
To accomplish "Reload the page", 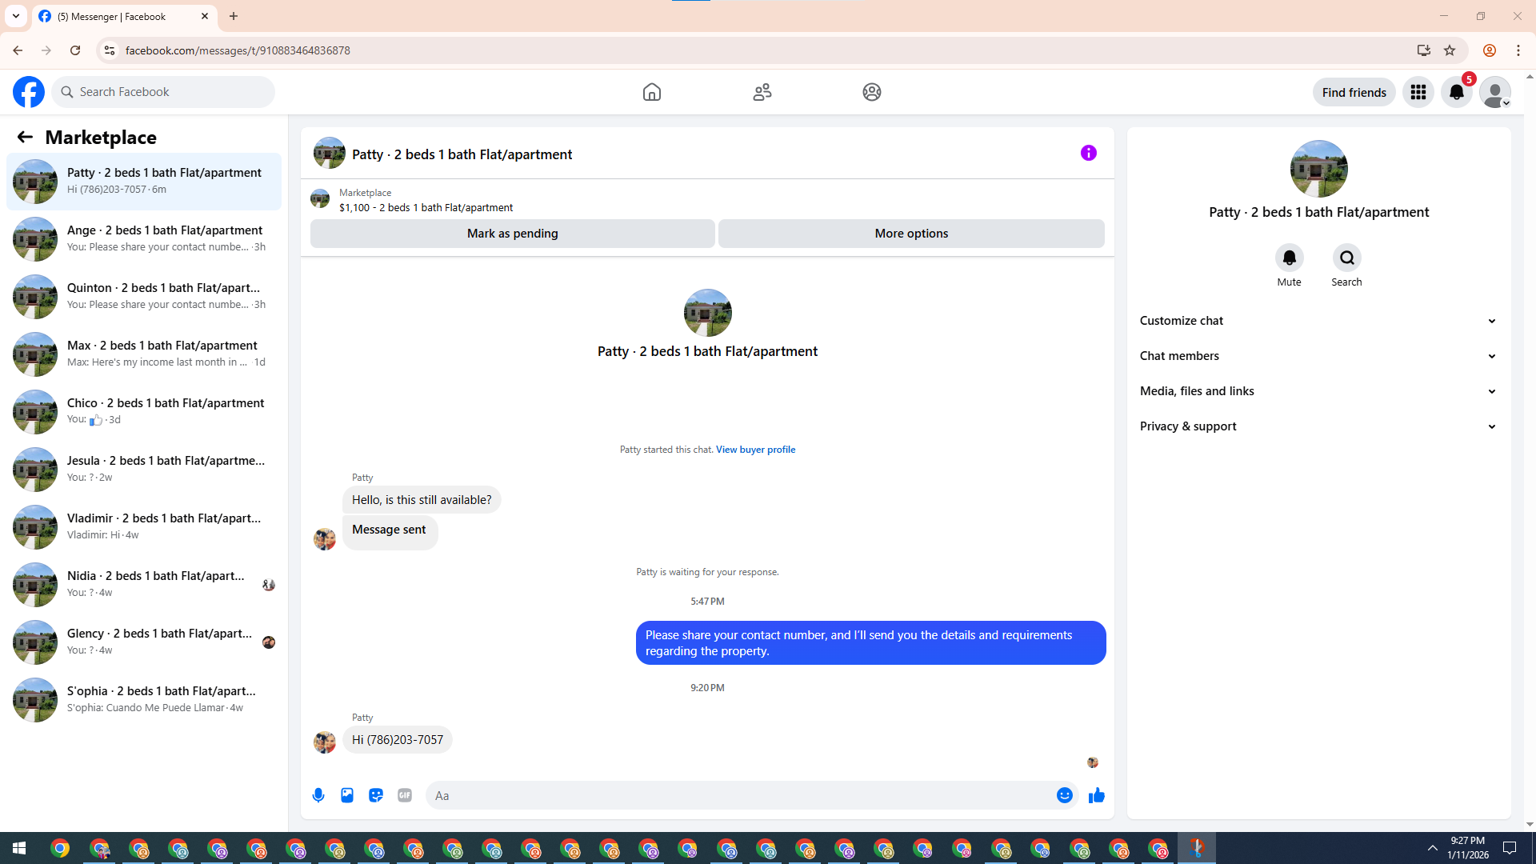I will click(75, 50).
